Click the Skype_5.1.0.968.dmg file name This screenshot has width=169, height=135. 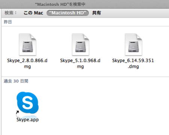pyautogui.click(x=80, y=64)
